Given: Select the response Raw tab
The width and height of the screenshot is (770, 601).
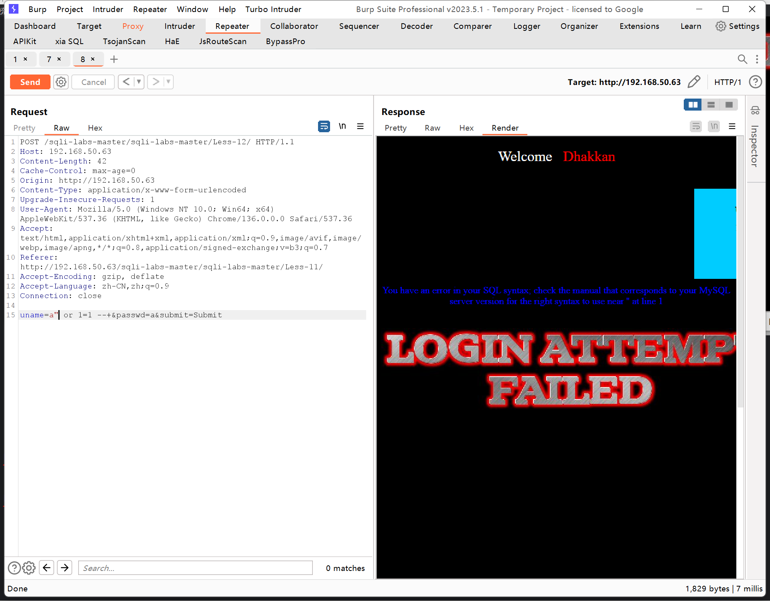Looking at the screenshot, I should 432,128.
